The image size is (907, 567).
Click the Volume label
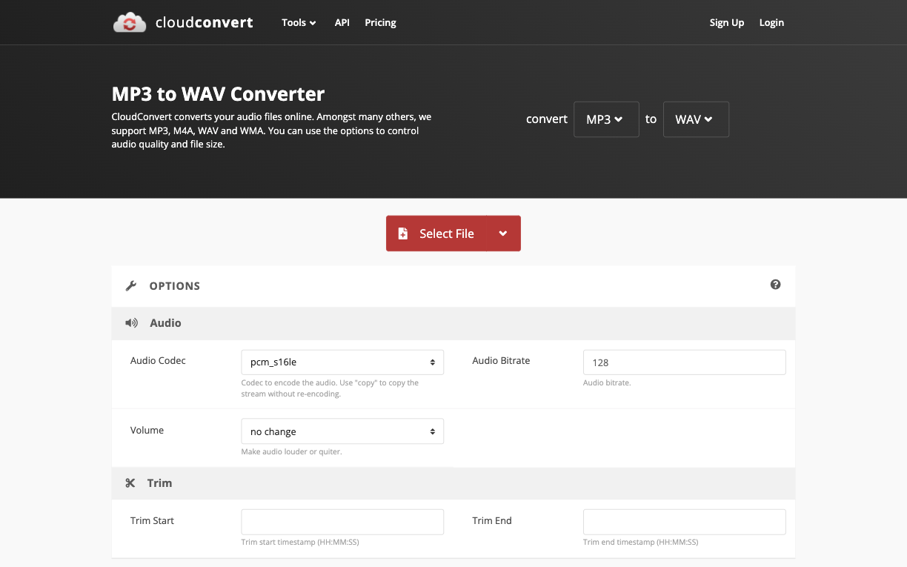coord(147,431)
